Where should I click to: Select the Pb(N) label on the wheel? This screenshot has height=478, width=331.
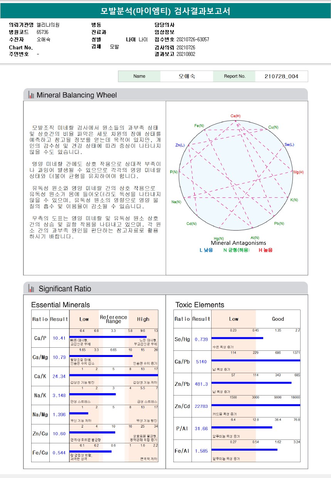point(279,224)
